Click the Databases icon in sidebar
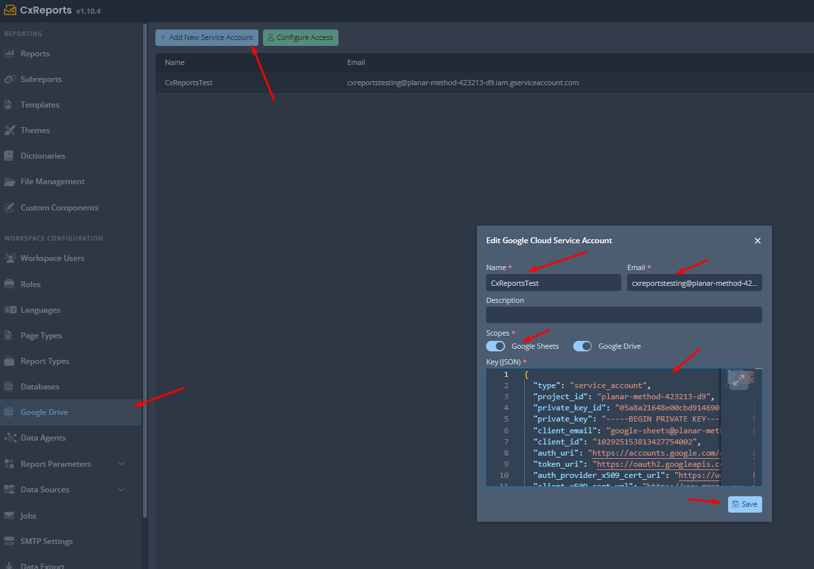Viewport: 814px width, 569px height. click(x=12, y=386)
